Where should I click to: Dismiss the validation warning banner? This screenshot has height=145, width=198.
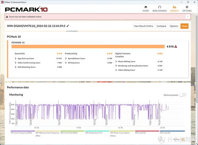pyautogui.click(x=189, y=17)
